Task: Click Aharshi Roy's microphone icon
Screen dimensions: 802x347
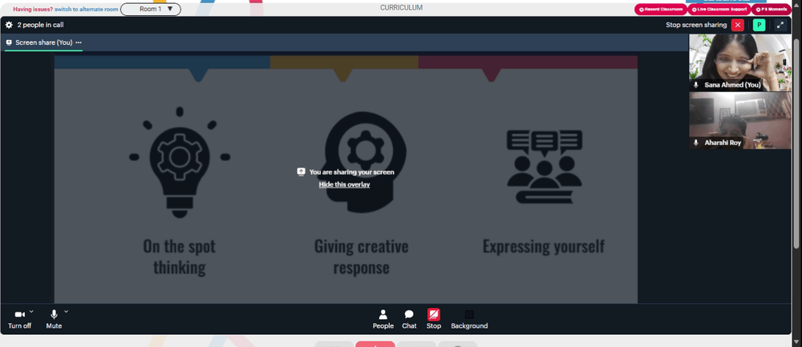Action: click(x=695, y=143)
